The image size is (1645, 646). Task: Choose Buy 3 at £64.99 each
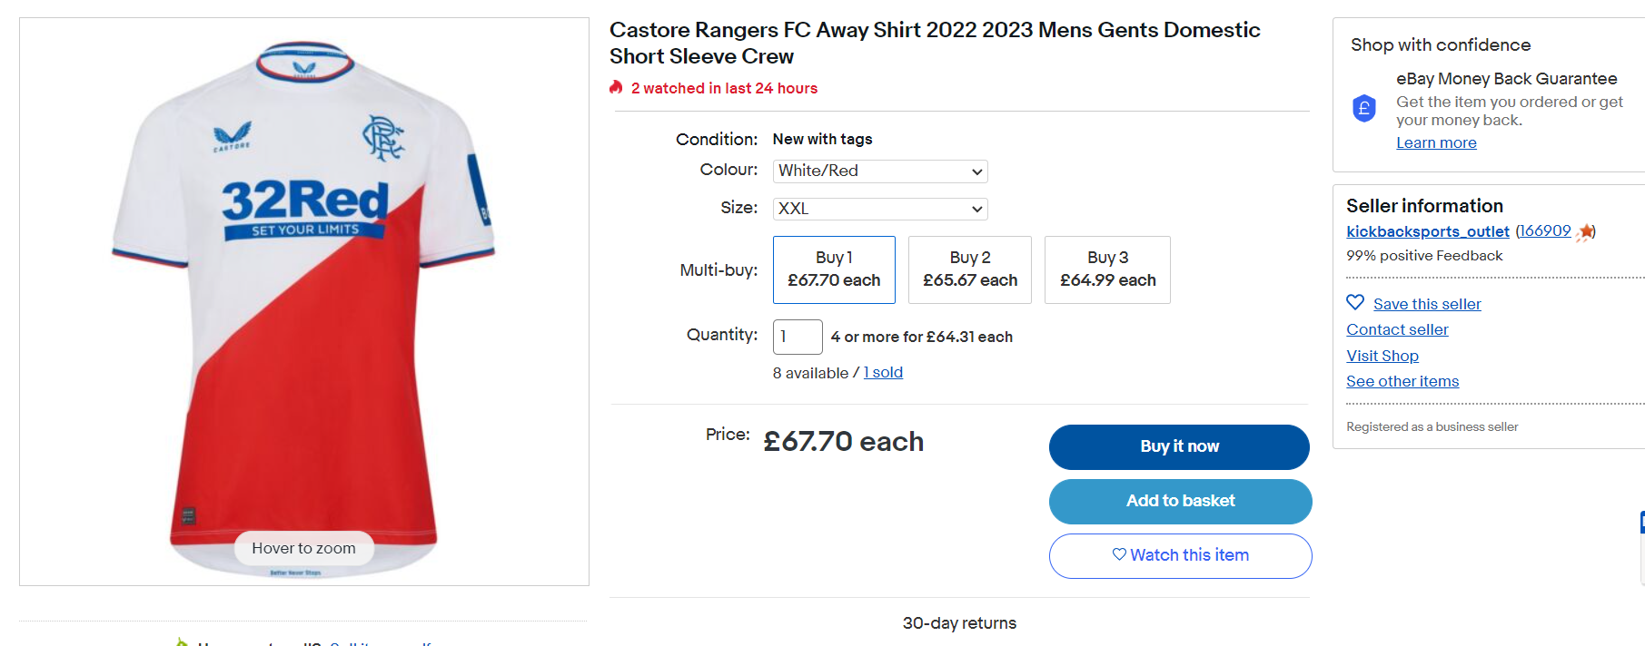click(1107, 269)
